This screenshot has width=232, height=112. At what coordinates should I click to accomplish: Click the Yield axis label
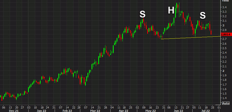(225, 1)
